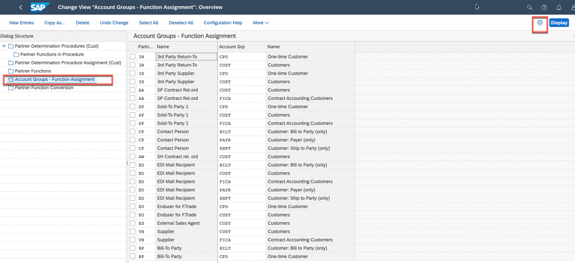Click the select-all corner cell of table
Viewport: 575px width, 263px height.
pyautogui.click(x=133, y=47)
